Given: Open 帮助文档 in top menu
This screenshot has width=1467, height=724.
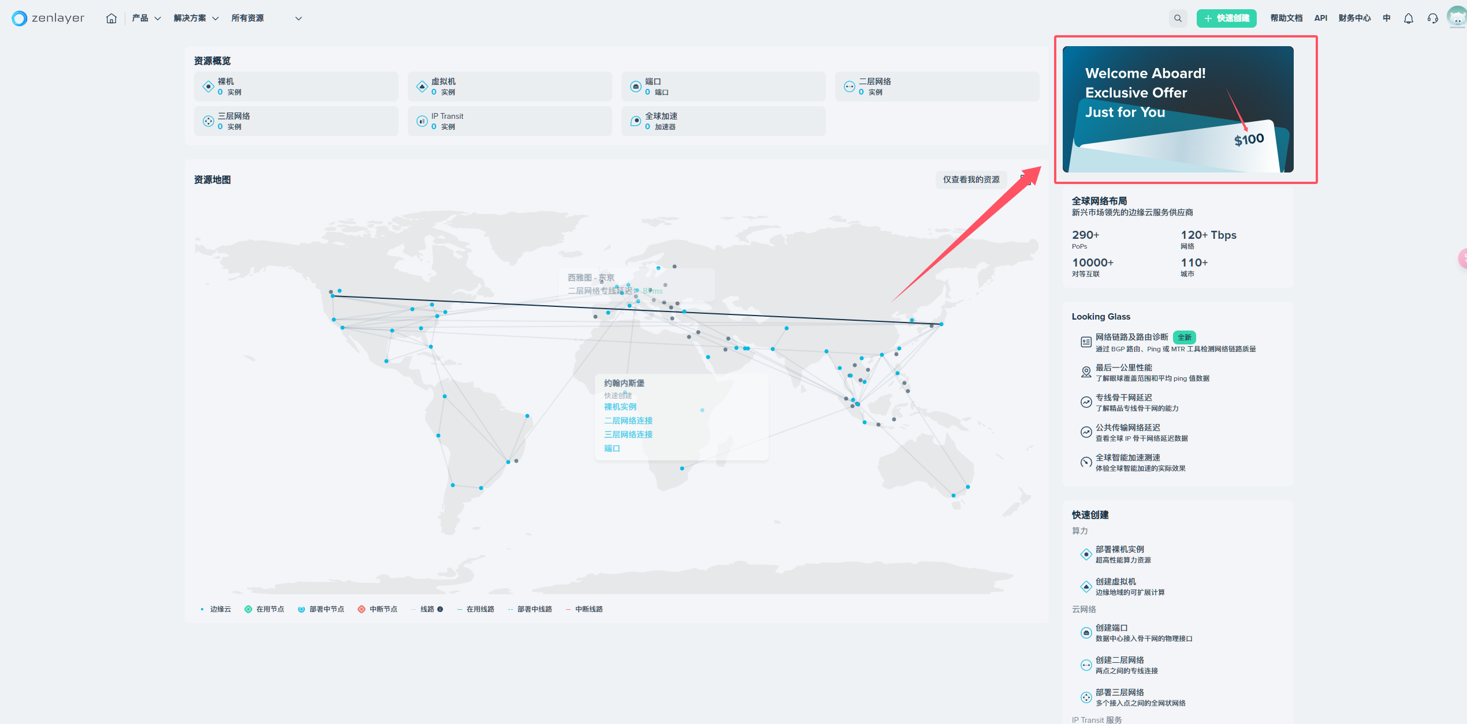Looking at the screenshot, I should (1286, 18).
